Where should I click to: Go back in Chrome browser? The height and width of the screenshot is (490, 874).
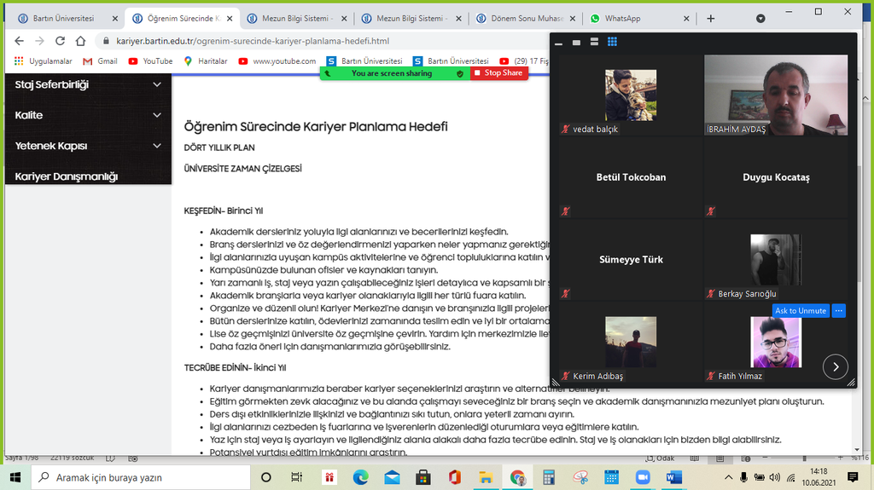click(x=19, y=41)
